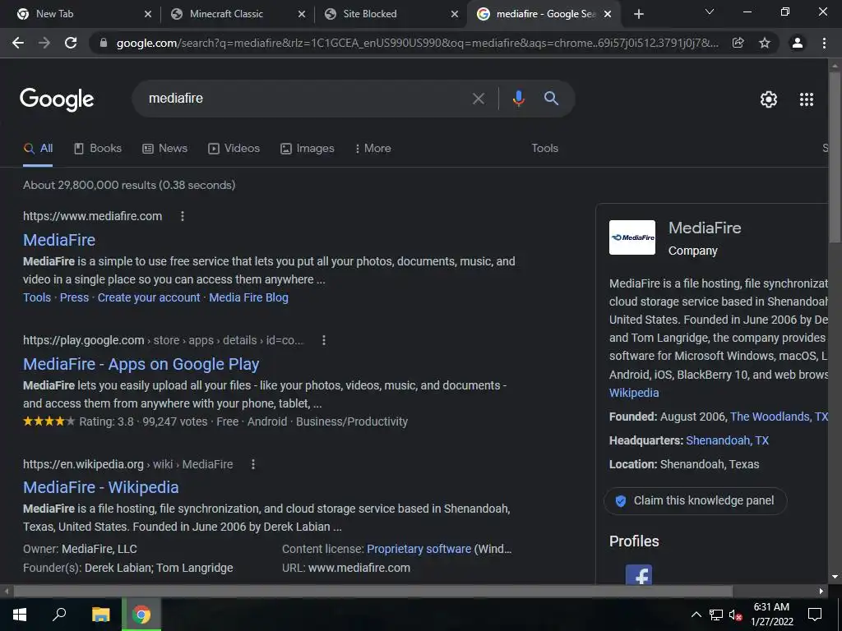Open the Facebook profile icon

[x=638, y=574]
